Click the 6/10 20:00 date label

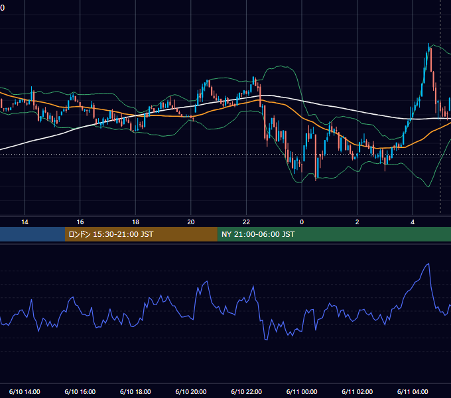click(x=191, y=391)
